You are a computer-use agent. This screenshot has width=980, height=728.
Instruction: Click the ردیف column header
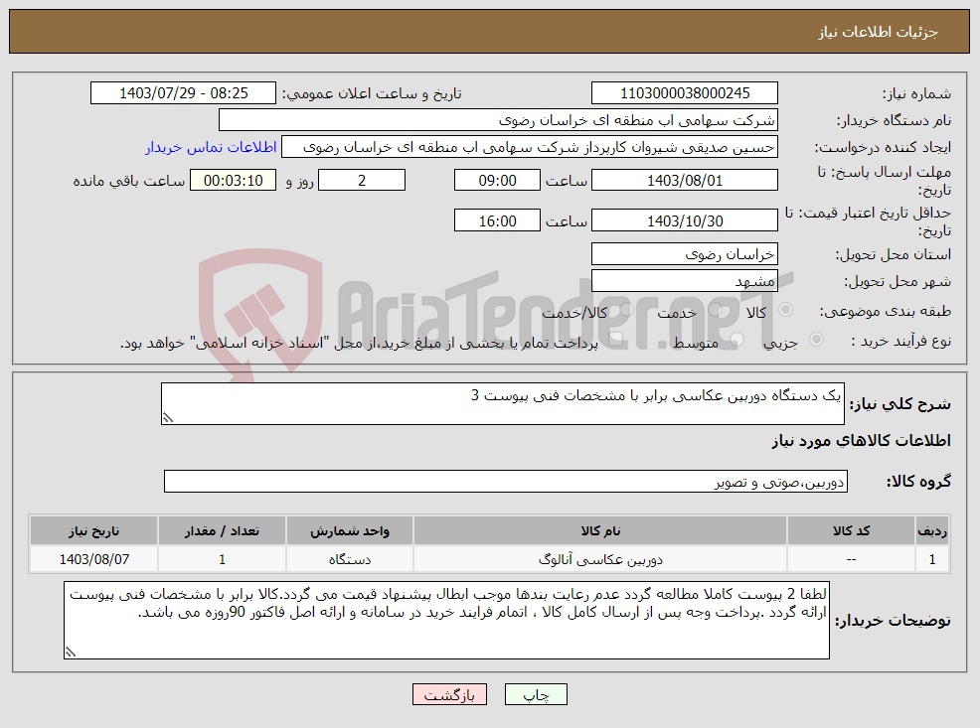click(x=932, y=530)
